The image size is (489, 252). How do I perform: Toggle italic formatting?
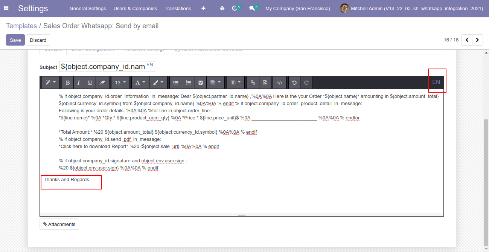click(x=79, y=82)
